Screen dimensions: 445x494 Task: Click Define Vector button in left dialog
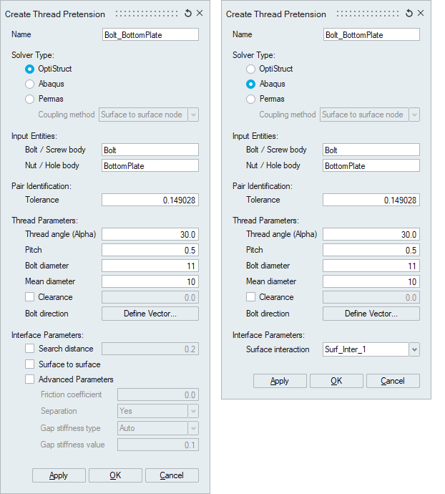pos(150,314)
